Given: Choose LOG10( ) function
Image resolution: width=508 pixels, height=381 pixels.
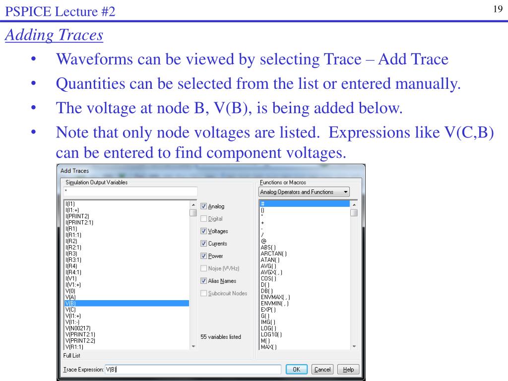Looking at the screenshot, I should [x=271, y=334].
